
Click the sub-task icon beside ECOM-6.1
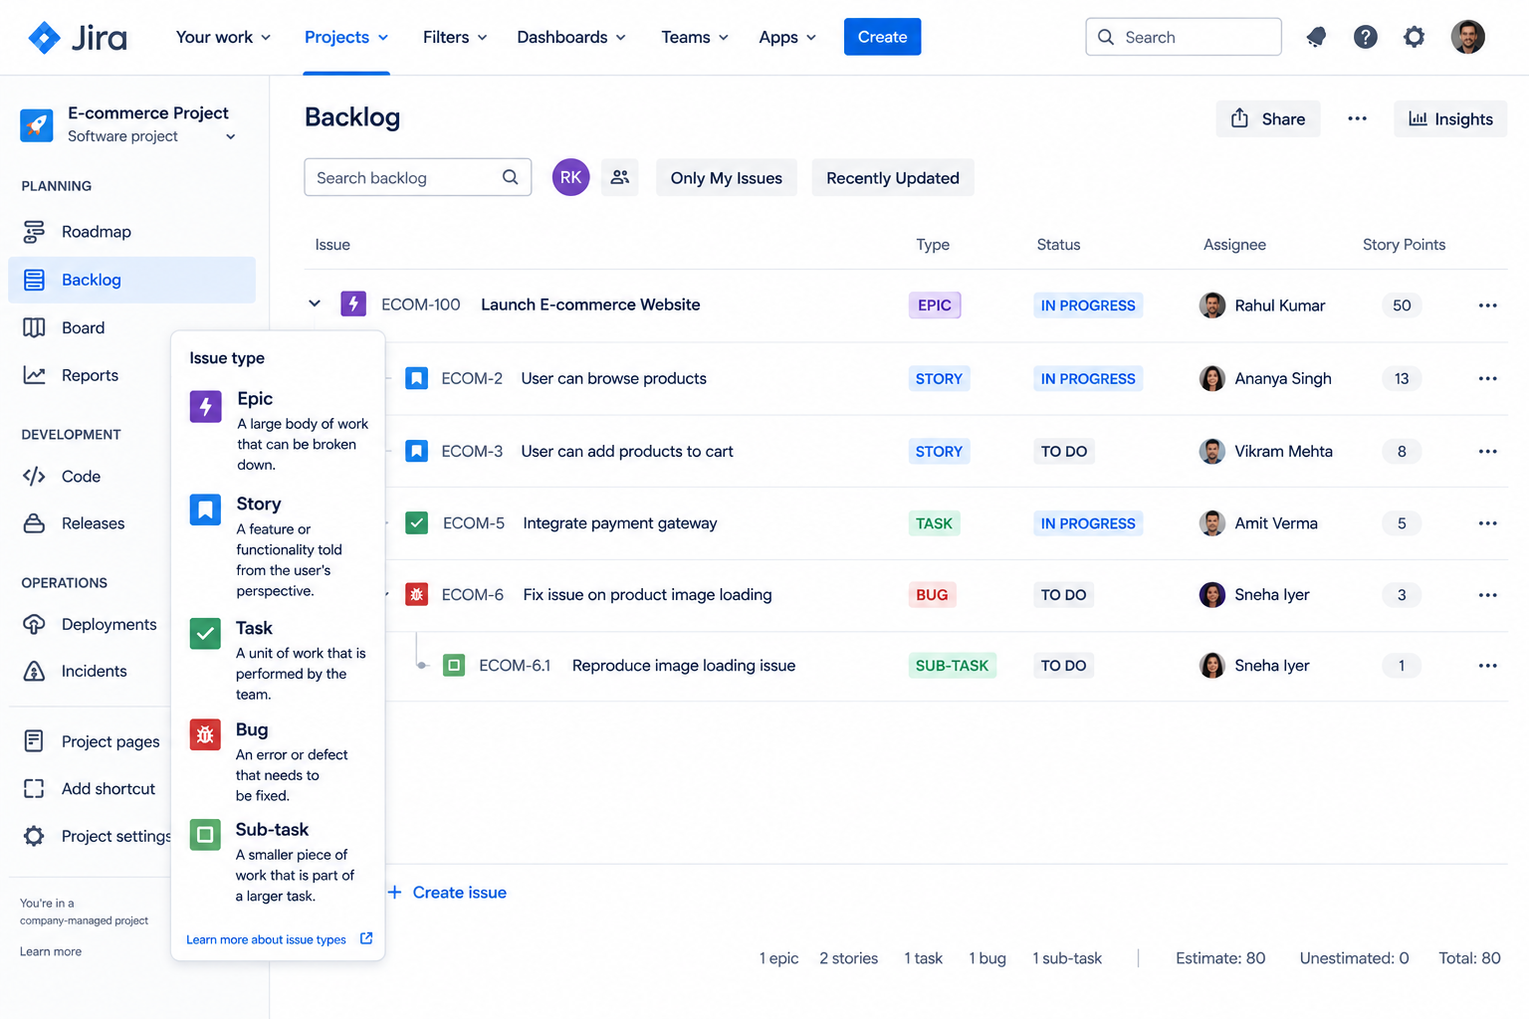coord(454,665)
